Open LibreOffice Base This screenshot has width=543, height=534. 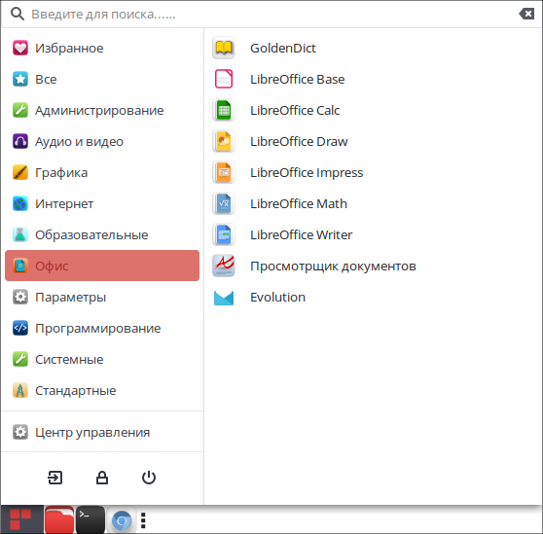click(374, 79)
